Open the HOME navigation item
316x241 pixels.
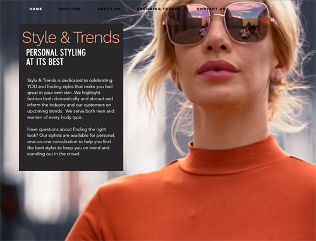point(35,9)
